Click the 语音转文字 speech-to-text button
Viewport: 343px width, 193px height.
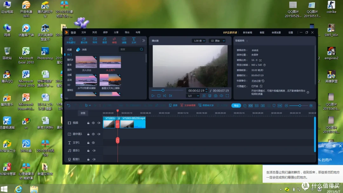click(x=206, y=105)
